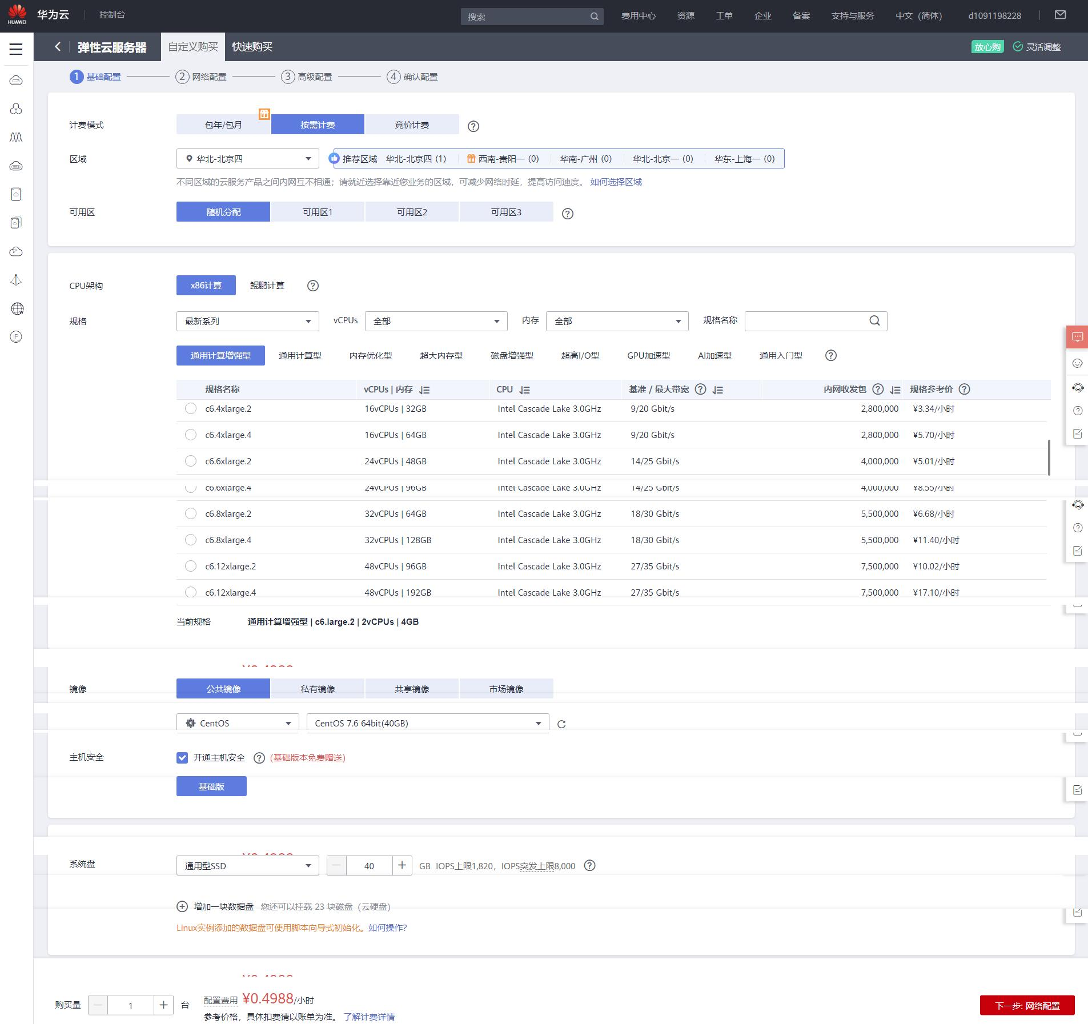Open the CentOS image OS dropdown

tap(238, 723)
